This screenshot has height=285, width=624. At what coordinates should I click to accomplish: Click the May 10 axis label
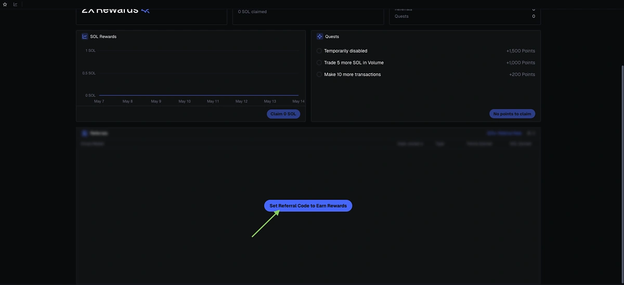[x=185, y=101]
